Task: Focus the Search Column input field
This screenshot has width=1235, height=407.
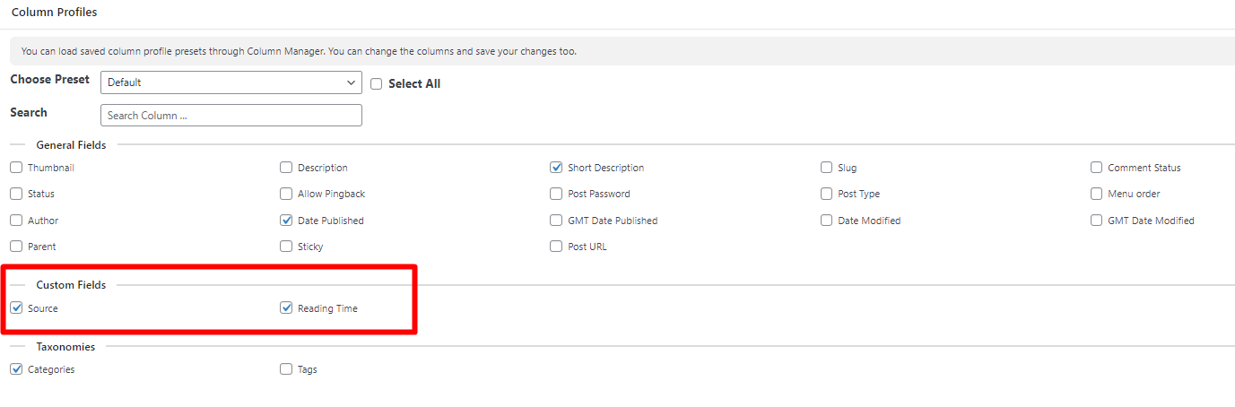Action: click(231, 116)
